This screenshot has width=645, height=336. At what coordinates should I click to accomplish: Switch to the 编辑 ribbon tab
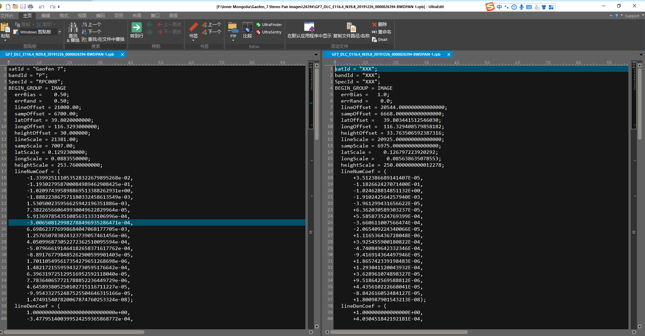tap(46, 16)
